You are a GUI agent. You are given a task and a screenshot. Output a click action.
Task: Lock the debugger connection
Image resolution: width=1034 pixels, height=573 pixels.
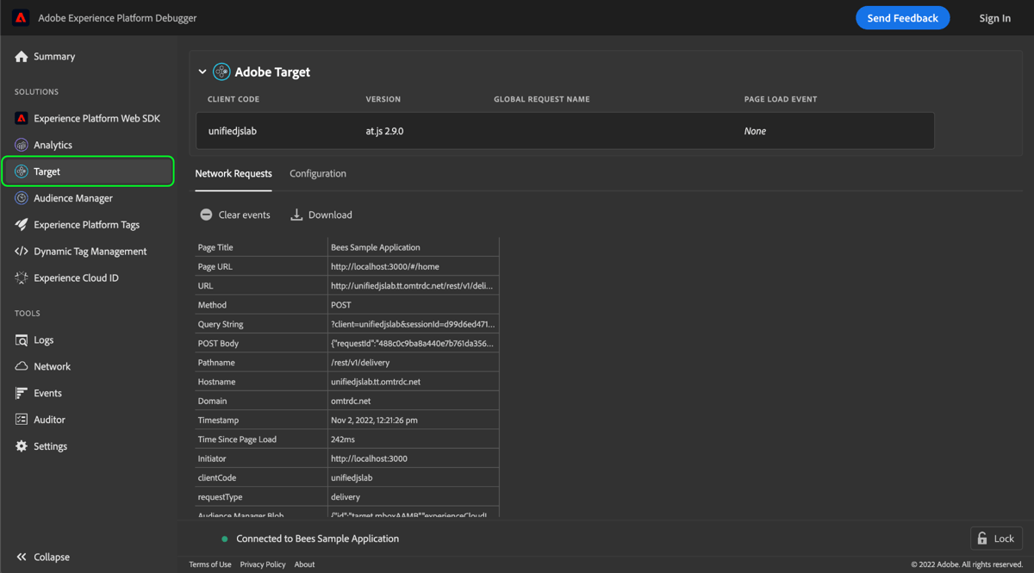tap(996, 538)
